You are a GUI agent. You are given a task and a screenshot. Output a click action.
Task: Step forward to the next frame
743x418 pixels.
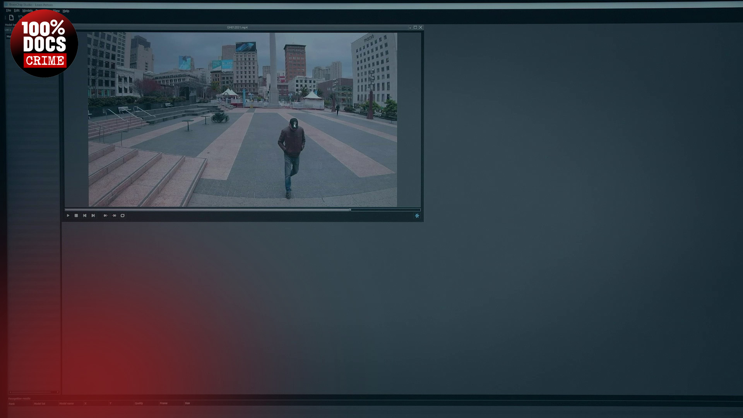click(93, 216)
